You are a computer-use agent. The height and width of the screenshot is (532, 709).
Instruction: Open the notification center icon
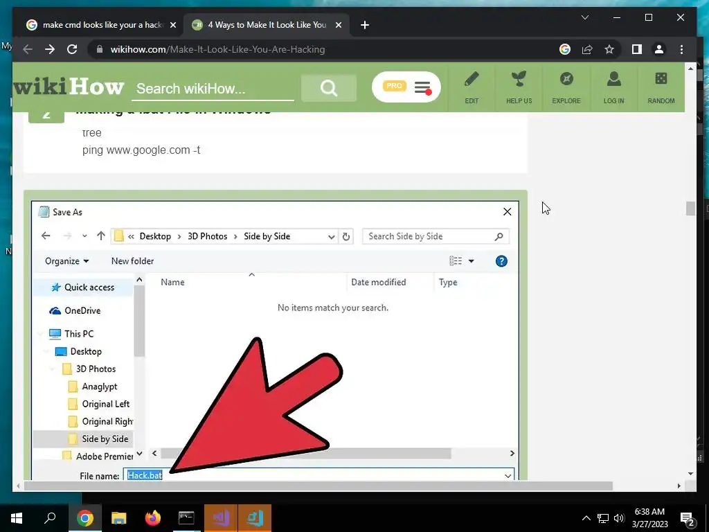click(x=688, y=518)
